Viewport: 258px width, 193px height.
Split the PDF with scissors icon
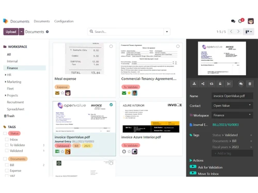229,84
